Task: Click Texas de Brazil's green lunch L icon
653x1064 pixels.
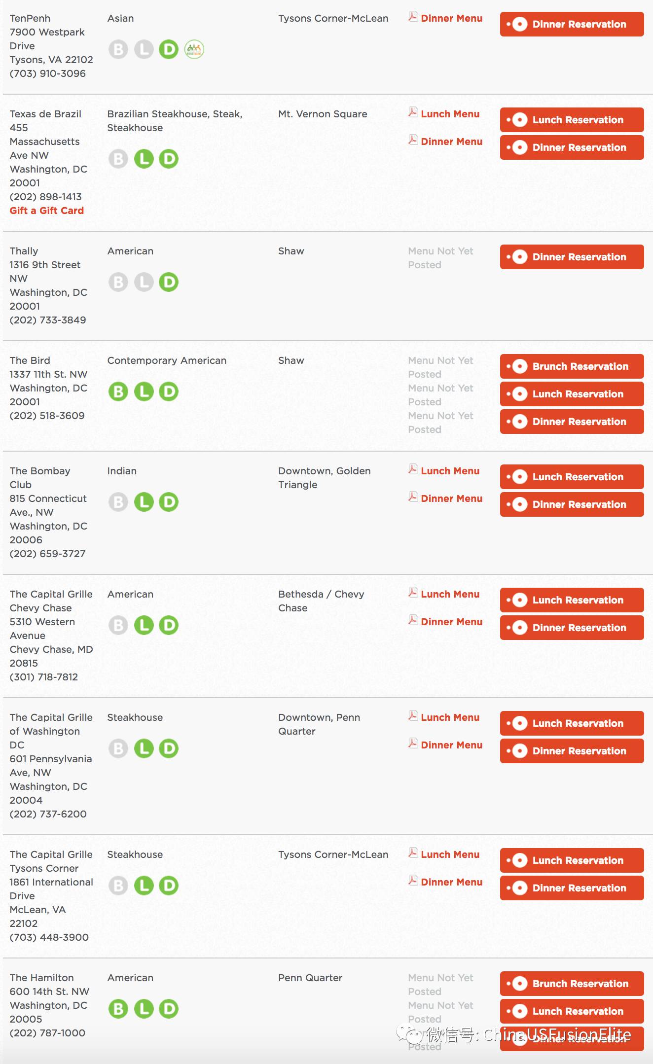Action: pyautogui.click(x=144, y=159)
